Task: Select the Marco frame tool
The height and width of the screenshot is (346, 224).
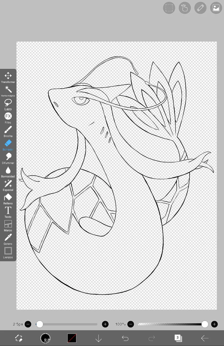Action: [8, 226]
